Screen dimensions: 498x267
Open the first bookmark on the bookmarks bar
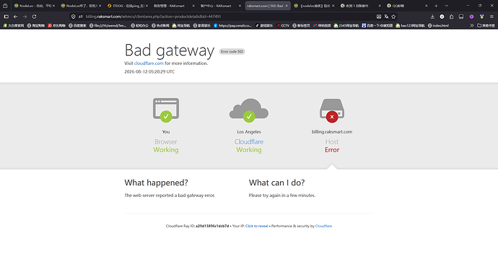click(x=14, y=25)
